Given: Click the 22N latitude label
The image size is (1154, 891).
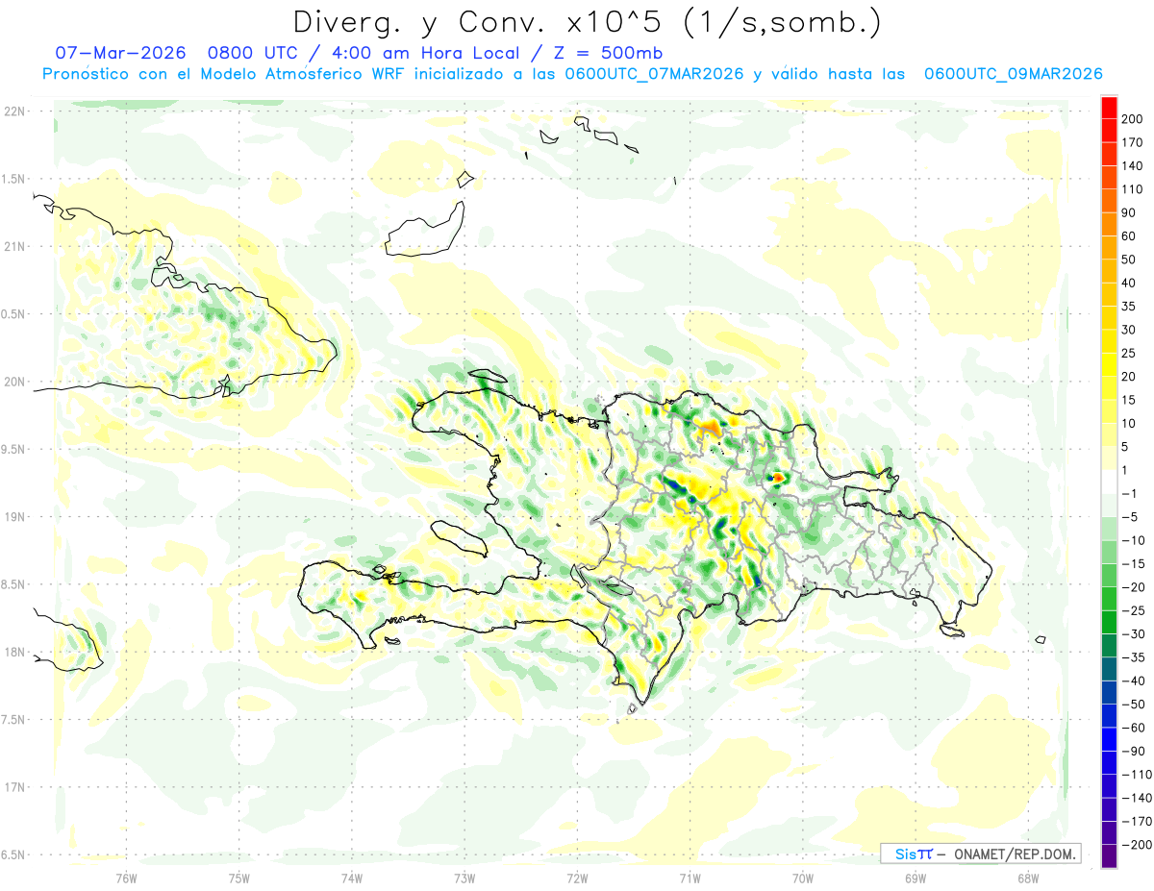Looking at the screenshot, I should 13,111.
